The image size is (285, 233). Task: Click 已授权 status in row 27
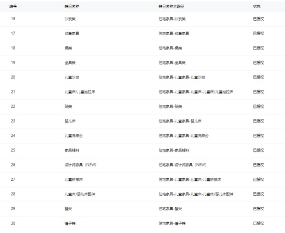click(259, 180)
